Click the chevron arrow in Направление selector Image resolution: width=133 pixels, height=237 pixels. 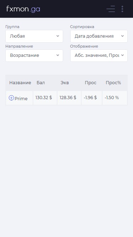click(58, 55)
